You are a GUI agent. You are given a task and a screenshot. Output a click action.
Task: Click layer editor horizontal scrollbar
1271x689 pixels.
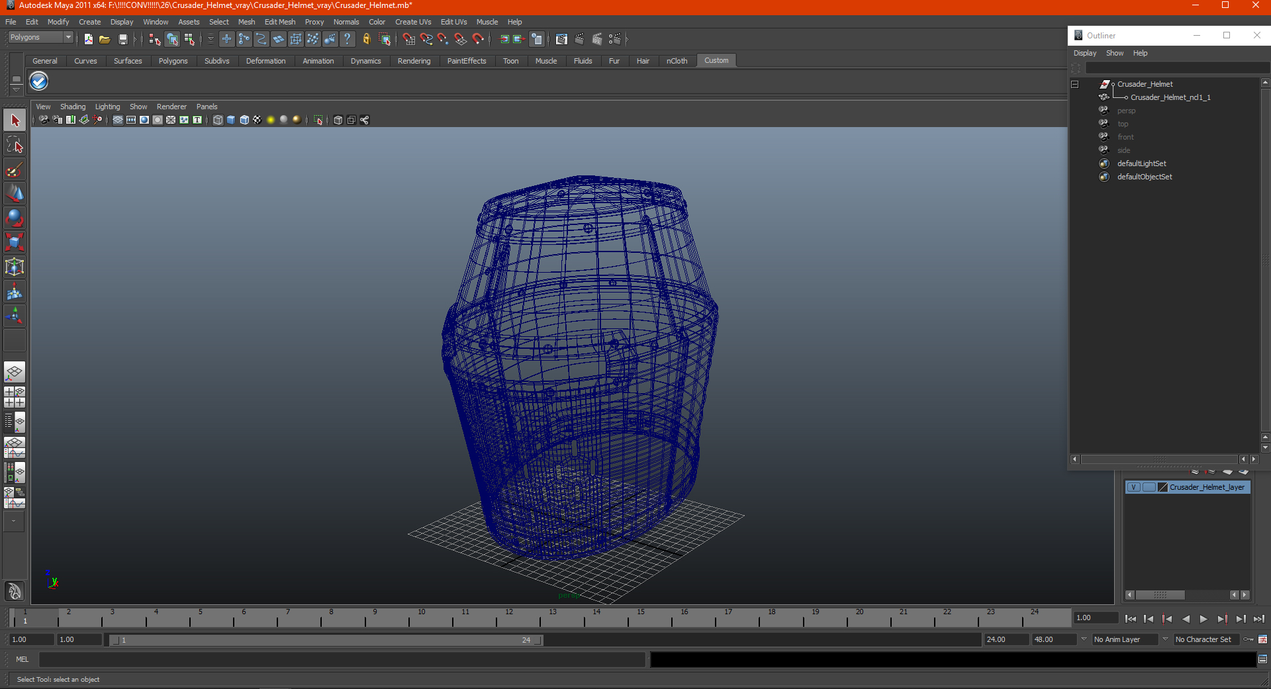click(x=1160, y=595)
